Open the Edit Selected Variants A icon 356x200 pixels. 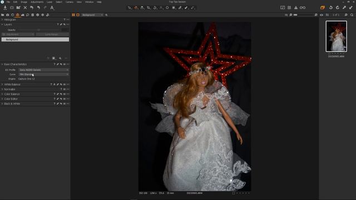pyautogui.click(x=52, y=8)
